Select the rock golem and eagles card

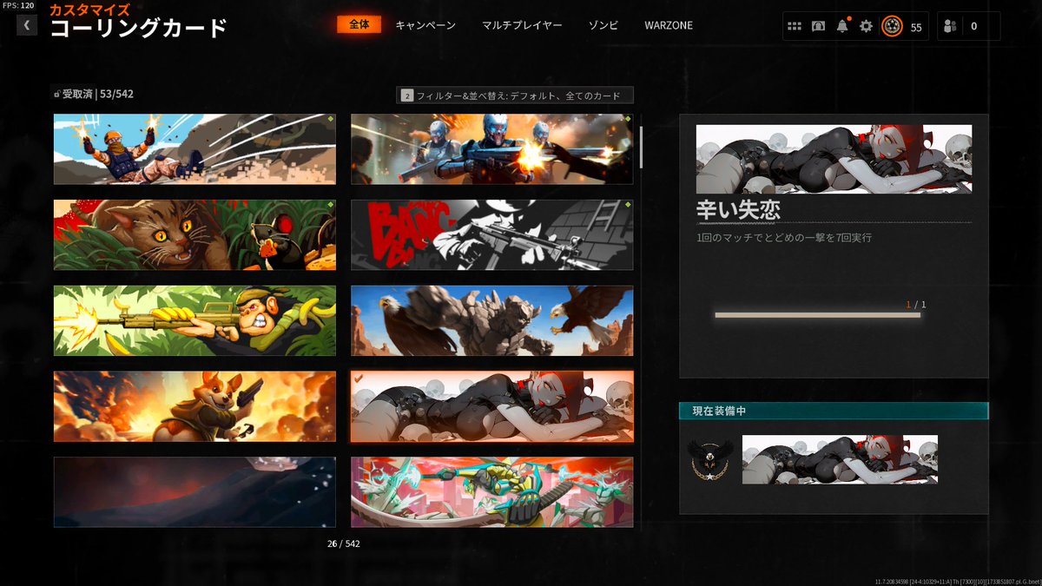click(492, 320)
